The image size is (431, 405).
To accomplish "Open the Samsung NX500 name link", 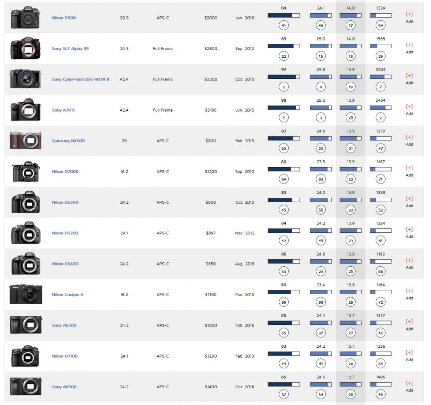I will (68, 141).
